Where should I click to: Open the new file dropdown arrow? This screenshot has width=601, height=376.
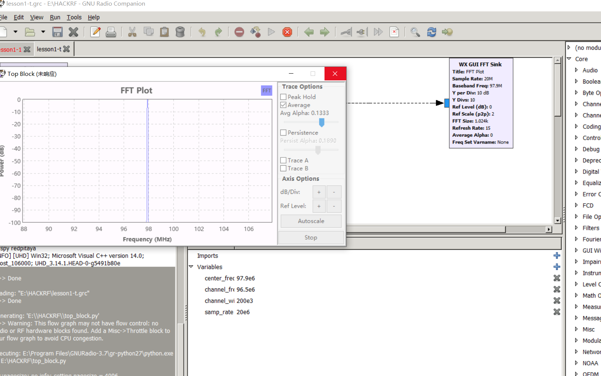point(15,32)
